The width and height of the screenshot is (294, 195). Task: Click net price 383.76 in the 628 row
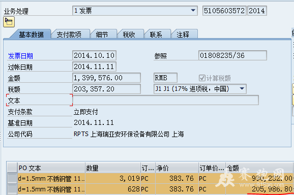pos(177,189)
